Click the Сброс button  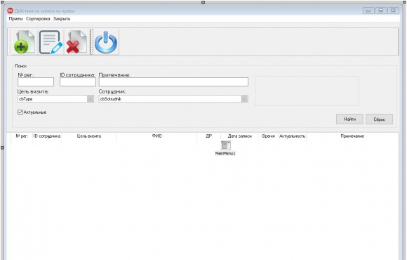coord(379,119)
